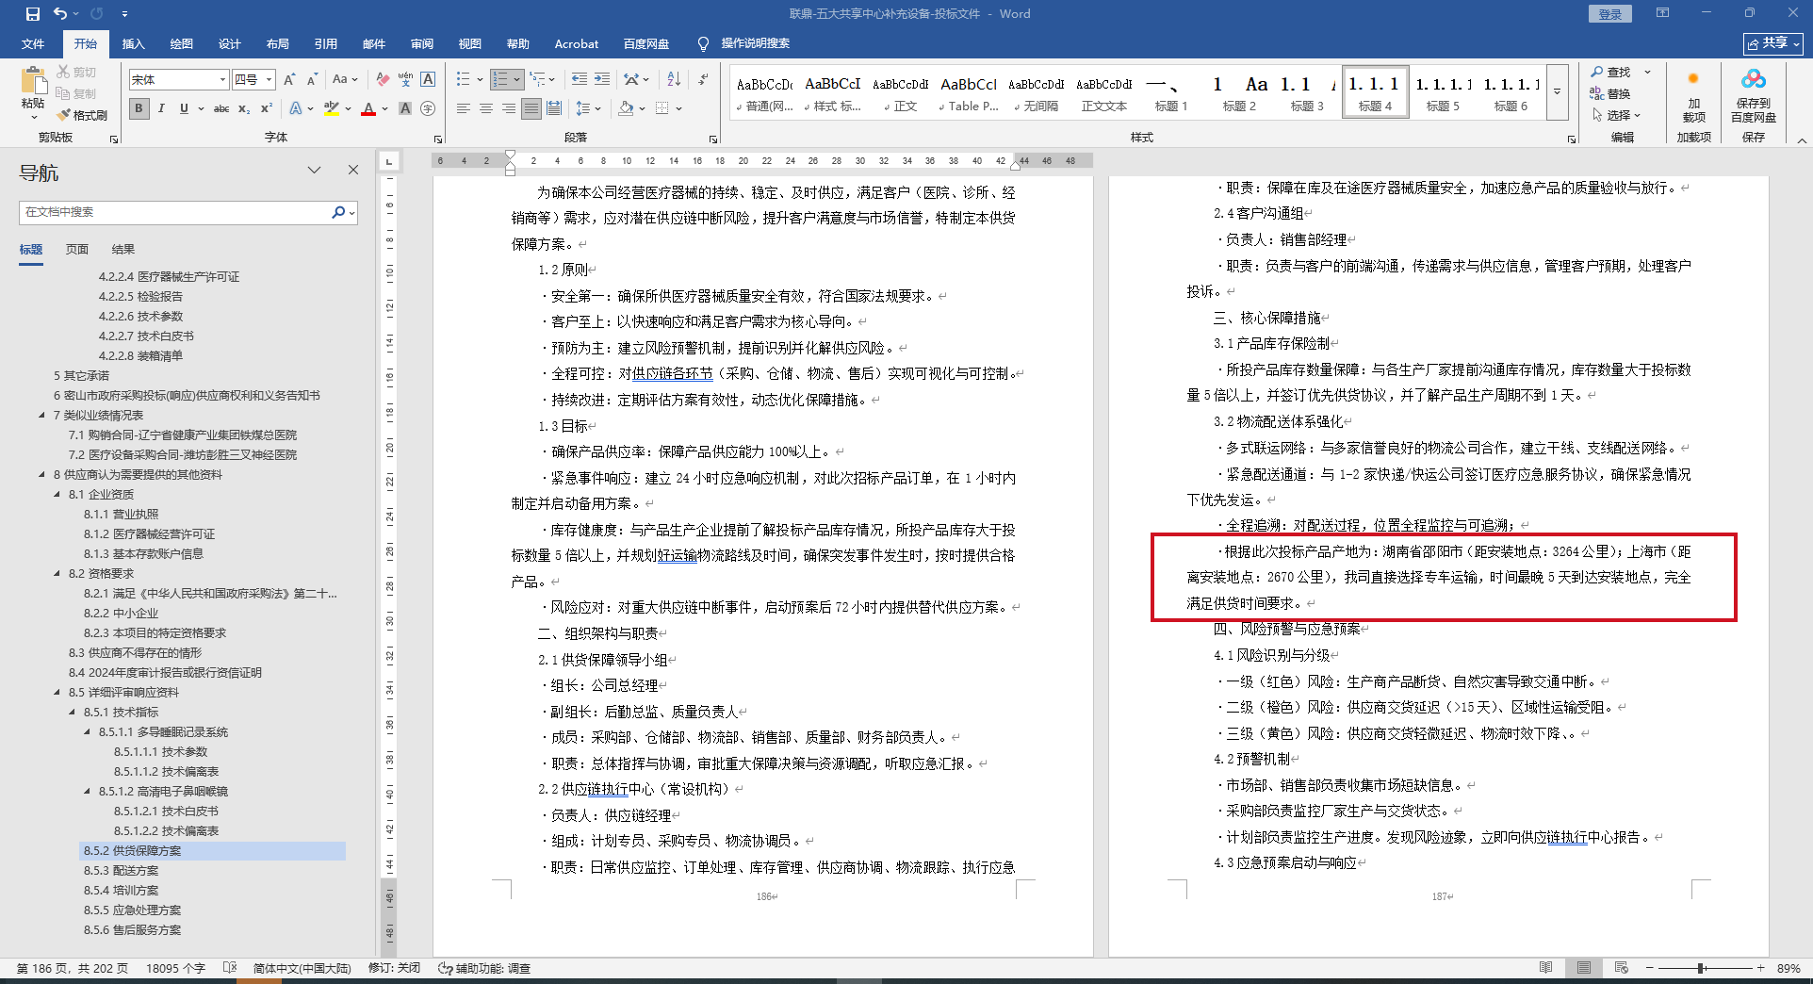Toggle strikethrough formatting

pos(221,108)
